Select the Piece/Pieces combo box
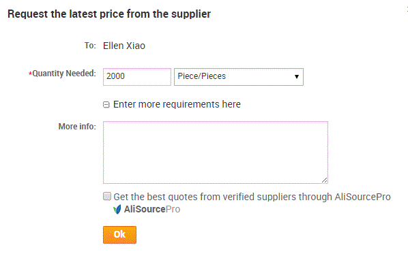Viewport: 408px width, 256px height. (x=239, y=76)
